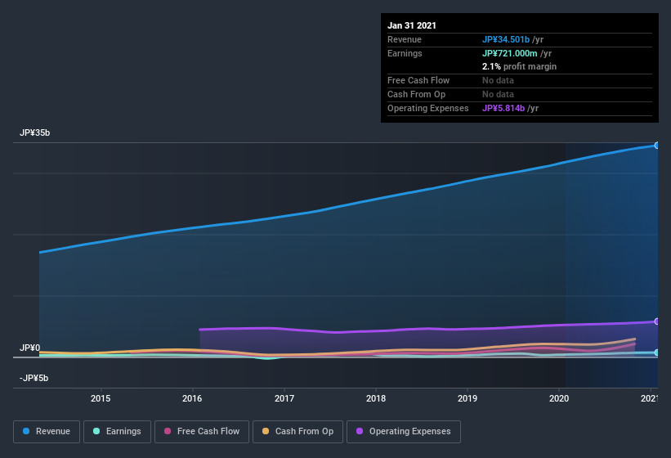Select the 2015 x-axis label
Screen dimensions: 671x458
click(x=101, y=399)
